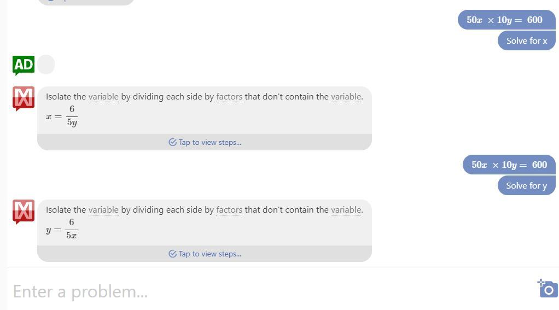
Task: Open the camera photo upload icon
Action: 548,288
